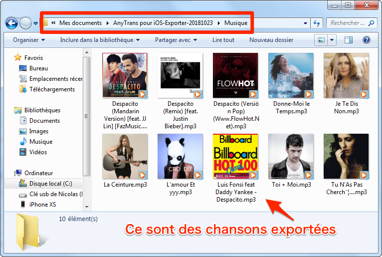
Task: Open the Organiser menu
Action: tap(29, 40)
